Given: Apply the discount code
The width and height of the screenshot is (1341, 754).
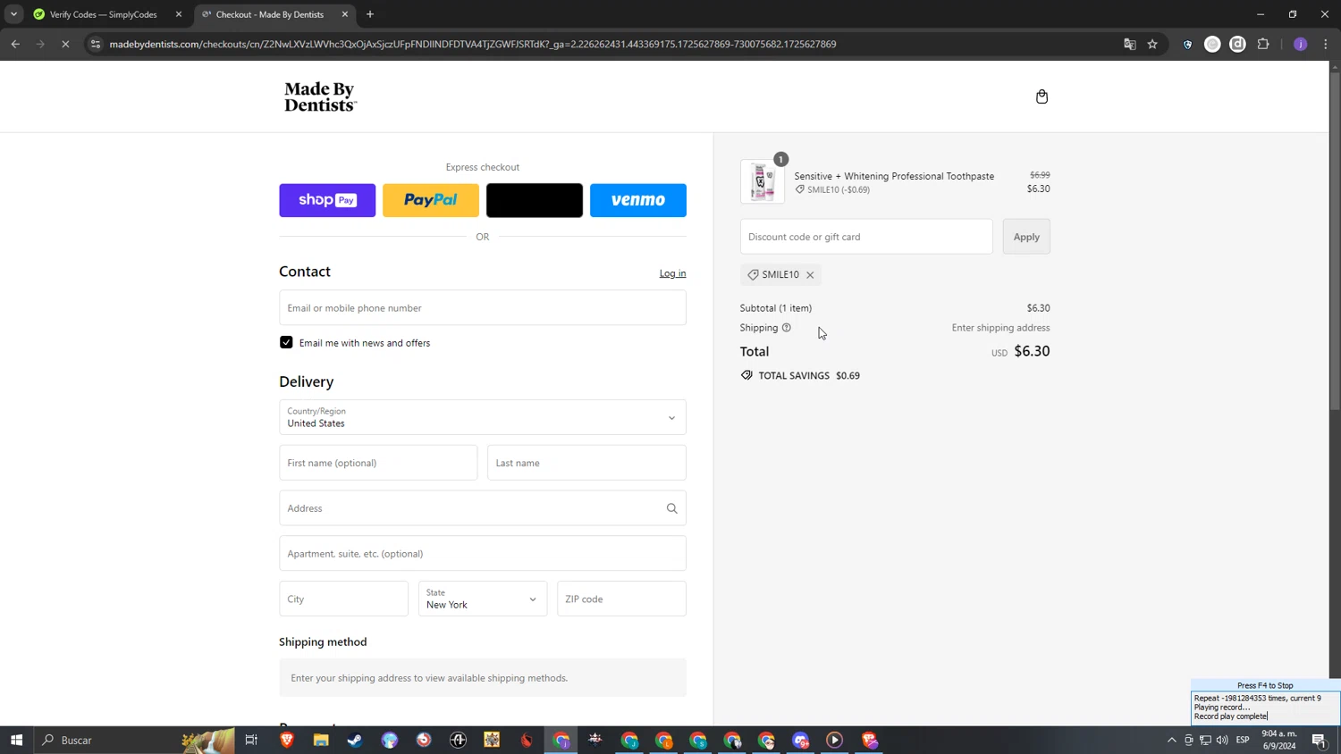Looking at the screenshot, I should 1026,237.
